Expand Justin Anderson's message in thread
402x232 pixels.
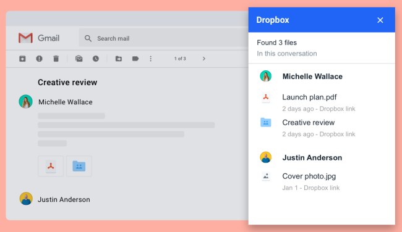point(64,199)
